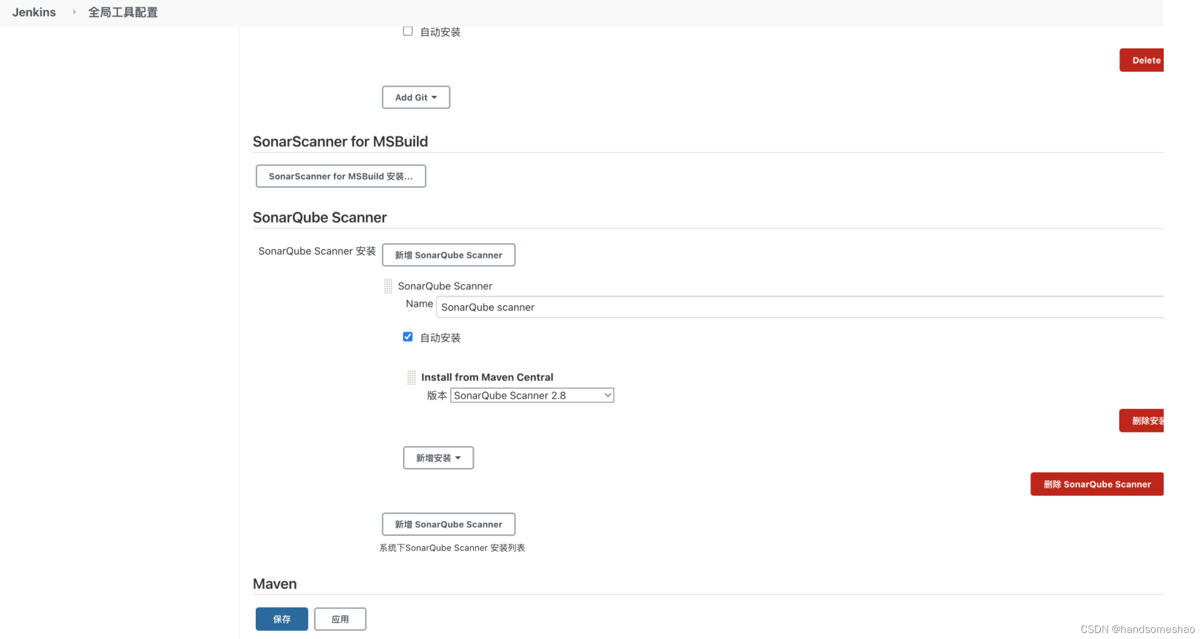The width and height of the screenshot is (1204, 639).
Task: Click the top 新增 SonarQube Scanner button
Action: (448, 255)
